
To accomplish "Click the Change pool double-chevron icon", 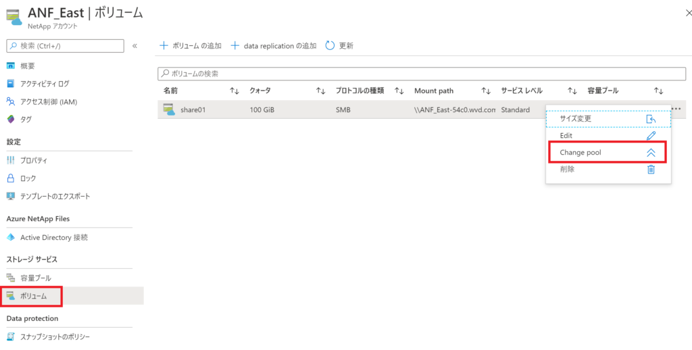I will (651, 152).
